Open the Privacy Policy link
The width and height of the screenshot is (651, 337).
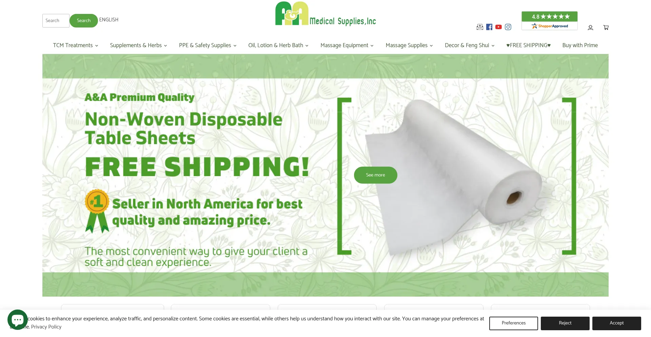pos(46,327)
